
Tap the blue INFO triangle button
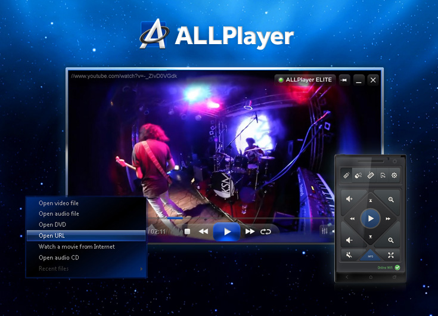371,256
